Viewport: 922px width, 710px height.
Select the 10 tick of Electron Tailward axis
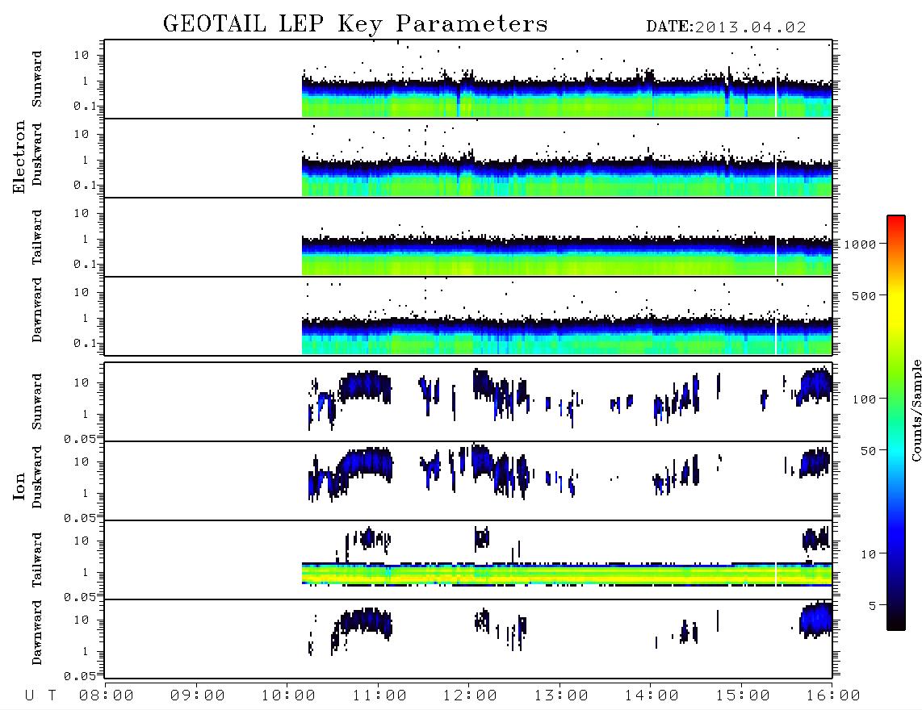tap(82, 213)
